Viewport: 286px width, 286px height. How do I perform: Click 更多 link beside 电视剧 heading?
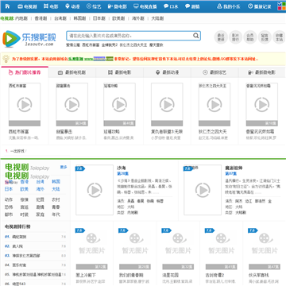pyautogui.click(x=64, y=167)
